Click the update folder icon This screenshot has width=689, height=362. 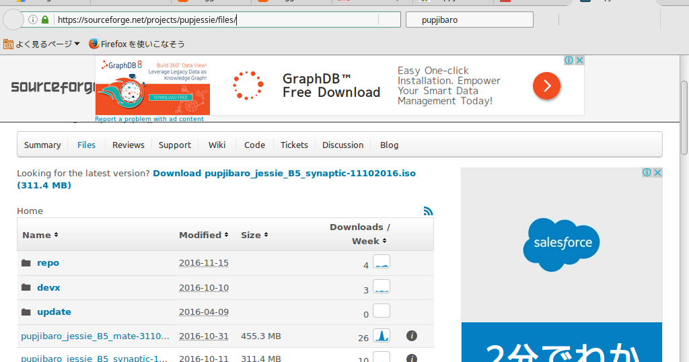coord(26,312)
